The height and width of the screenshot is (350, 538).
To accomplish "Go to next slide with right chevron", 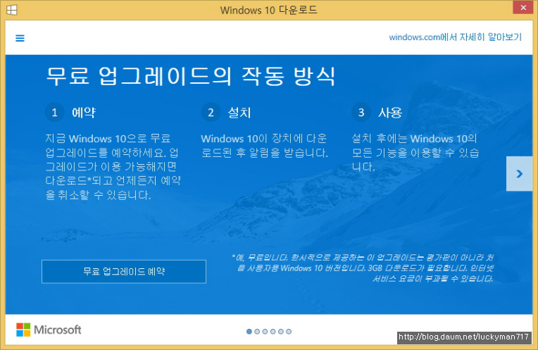I will click(x=519, y=174).
